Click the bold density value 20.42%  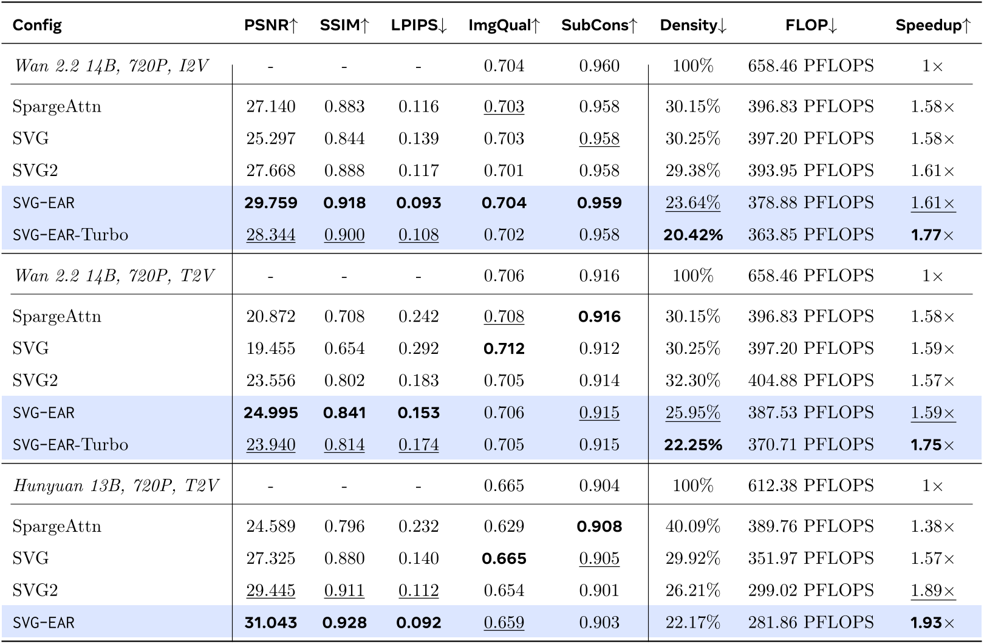(693, 235)
